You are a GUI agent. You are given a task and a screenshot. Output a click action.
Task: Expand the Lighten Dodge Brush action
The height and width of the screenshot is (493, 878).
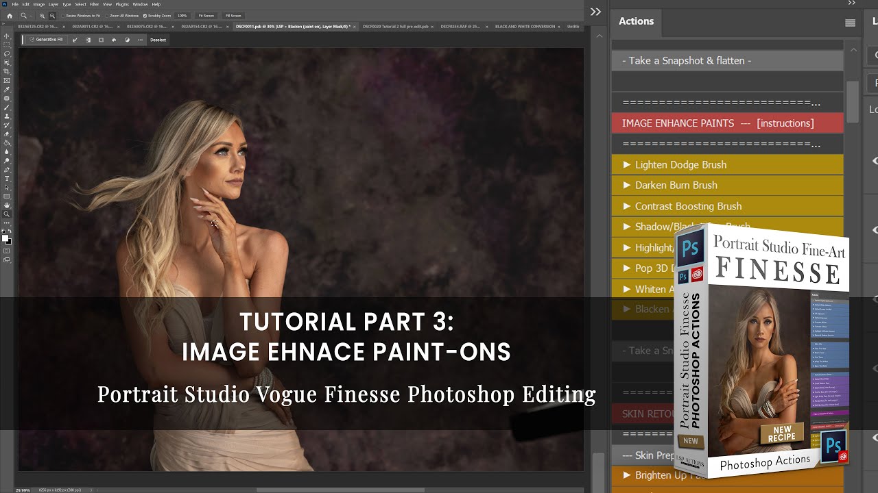pos(626,164)
